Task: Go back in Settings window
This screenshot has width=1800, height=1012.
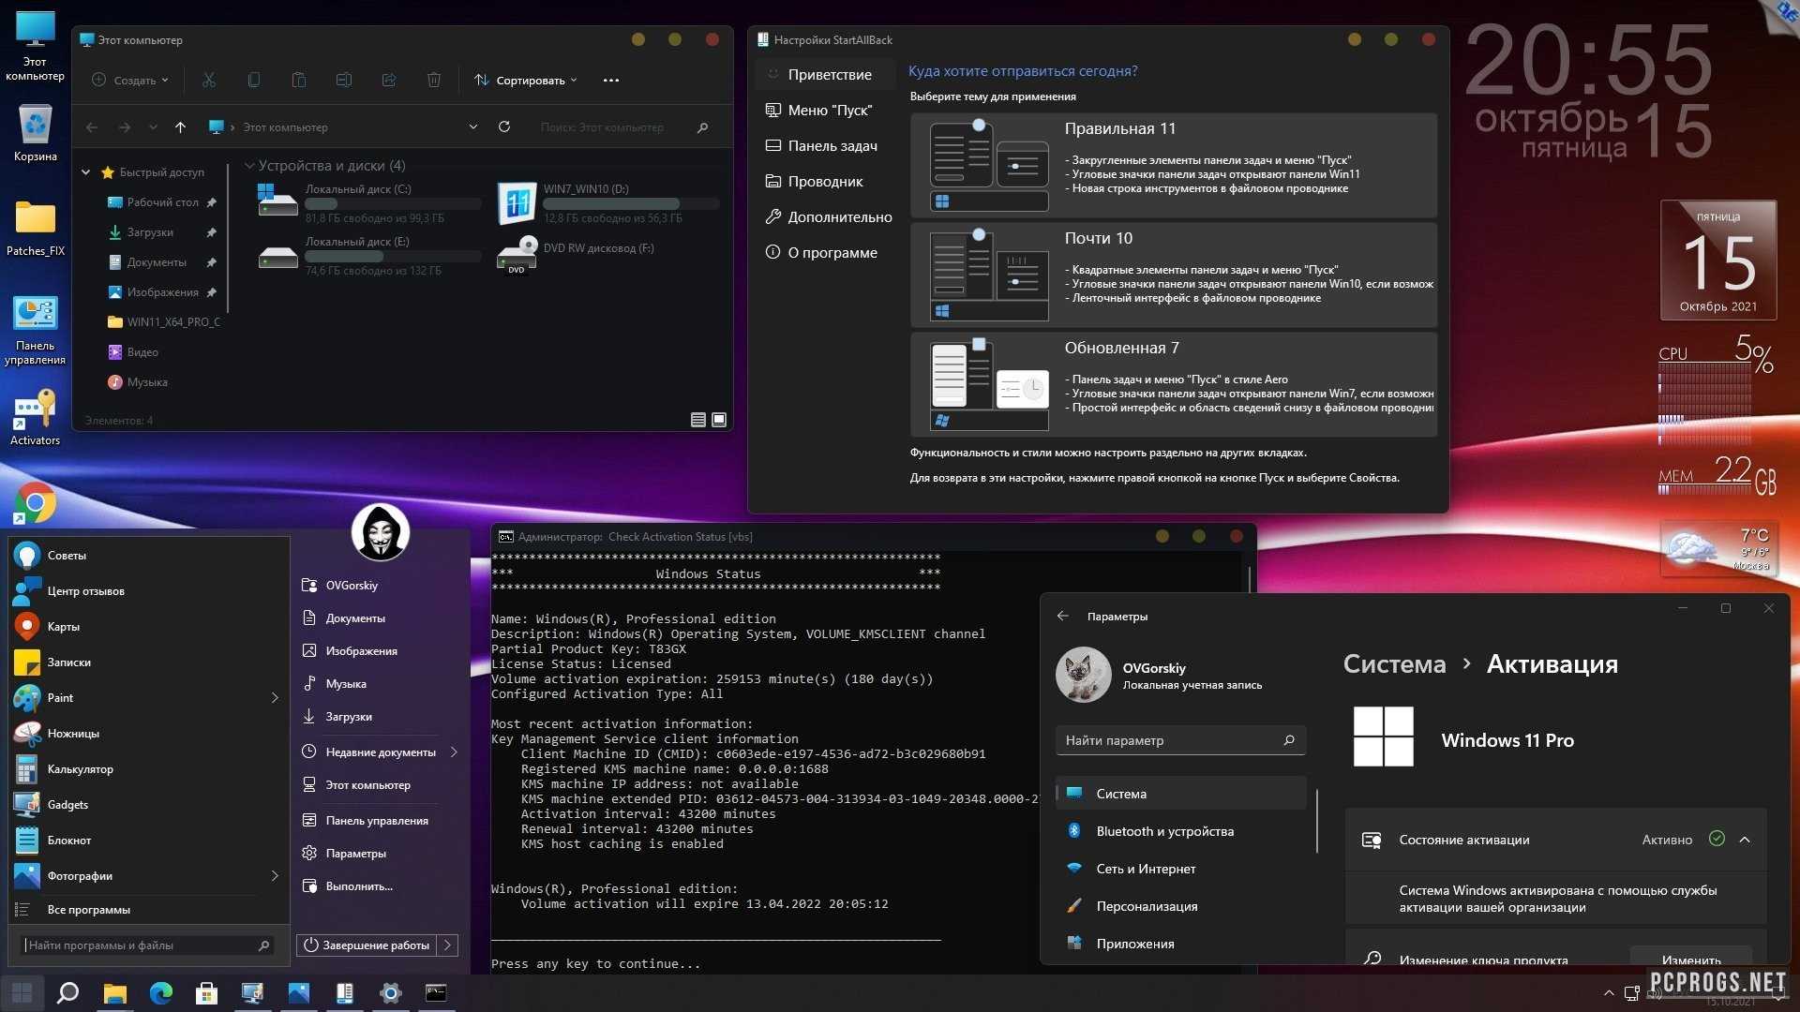Action: point(1062,617)
